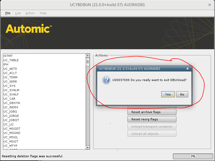
Task: Click the Reset archive flags button
Action: [x=152, y=112]
